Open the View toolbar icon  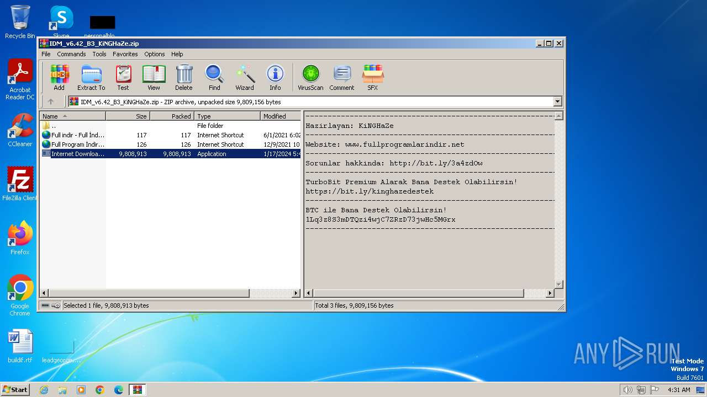coord(154,78)
